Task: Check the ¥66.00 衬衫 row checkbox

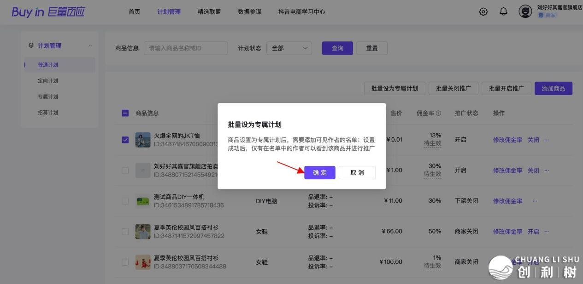Action: (x=125, y=232)
